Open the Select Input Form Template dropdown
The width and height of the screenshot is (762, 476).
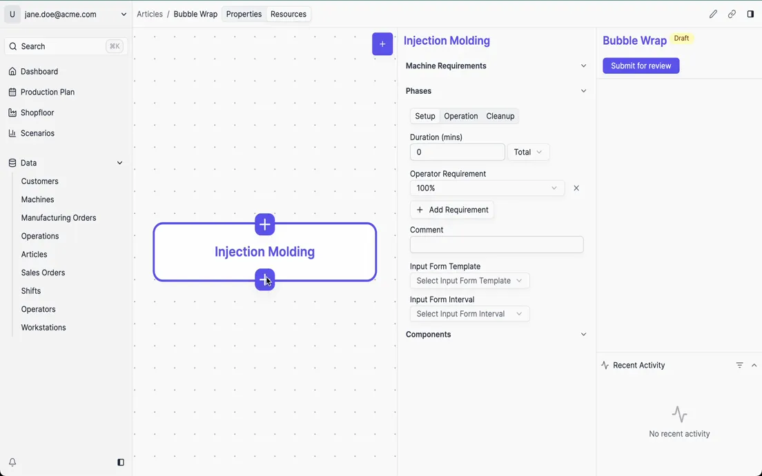(x=469, y=281)
